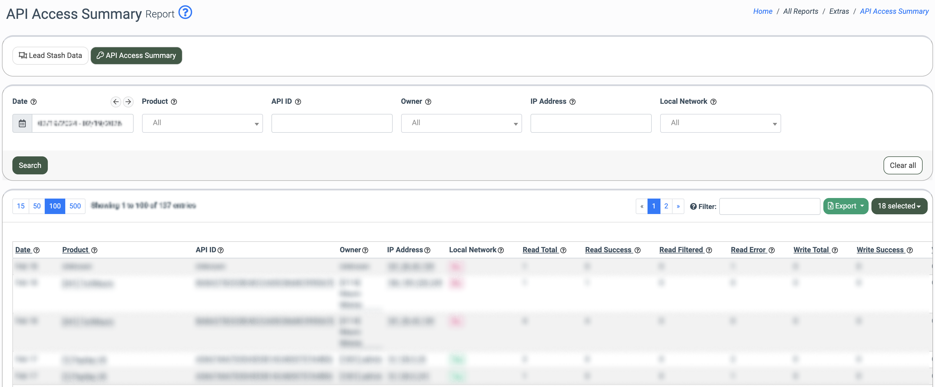Open the 18 selected columns dropdown
Viewport: 935px width, 387px height.
click(899, 206)
